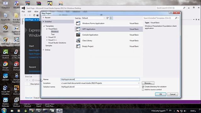Switch to the Error List tab

coord(29,98)
